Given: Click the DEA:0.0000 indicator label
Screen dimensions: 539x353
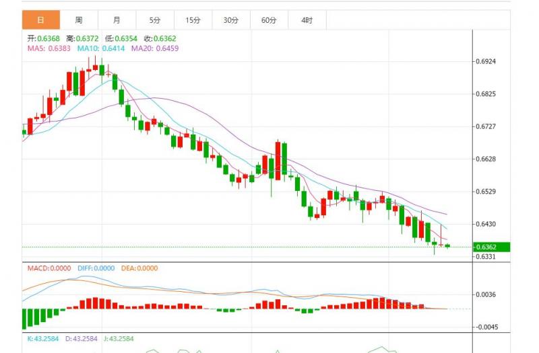Looking at the screenshot, I should [139, 268].
